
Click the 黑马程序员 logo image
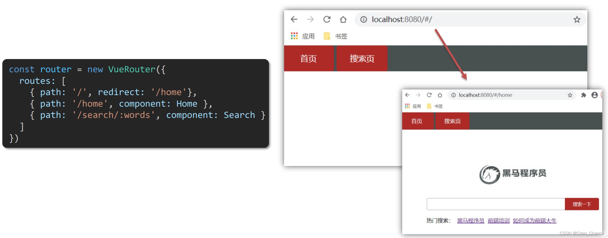[513, 174]
